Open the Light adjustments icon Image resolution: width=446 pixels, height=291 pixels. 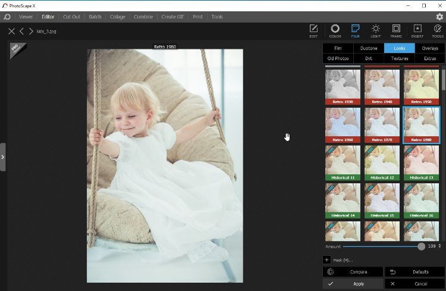(x=376, y=30)
